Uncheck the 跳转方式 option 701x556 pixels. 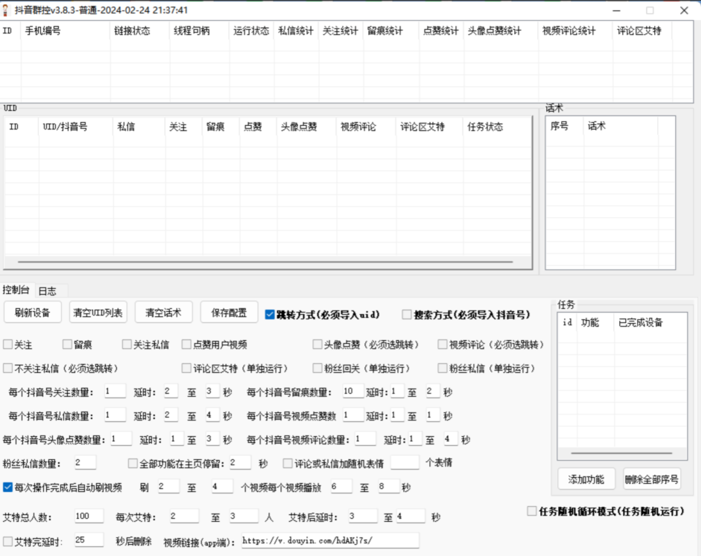point(270,315)
